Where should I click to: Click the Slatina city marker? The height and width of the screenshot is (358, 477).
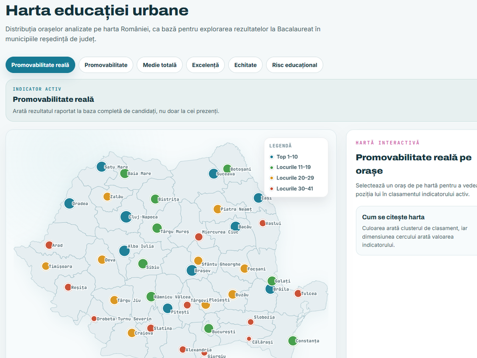[150, 328]
